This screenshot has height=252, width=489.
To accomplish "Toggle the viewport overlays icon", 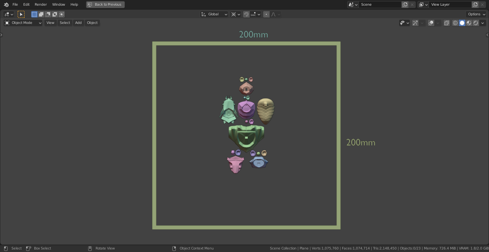I will (431, 23).
